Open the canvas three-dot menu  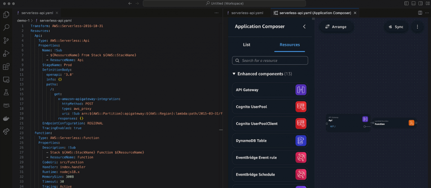417,27
